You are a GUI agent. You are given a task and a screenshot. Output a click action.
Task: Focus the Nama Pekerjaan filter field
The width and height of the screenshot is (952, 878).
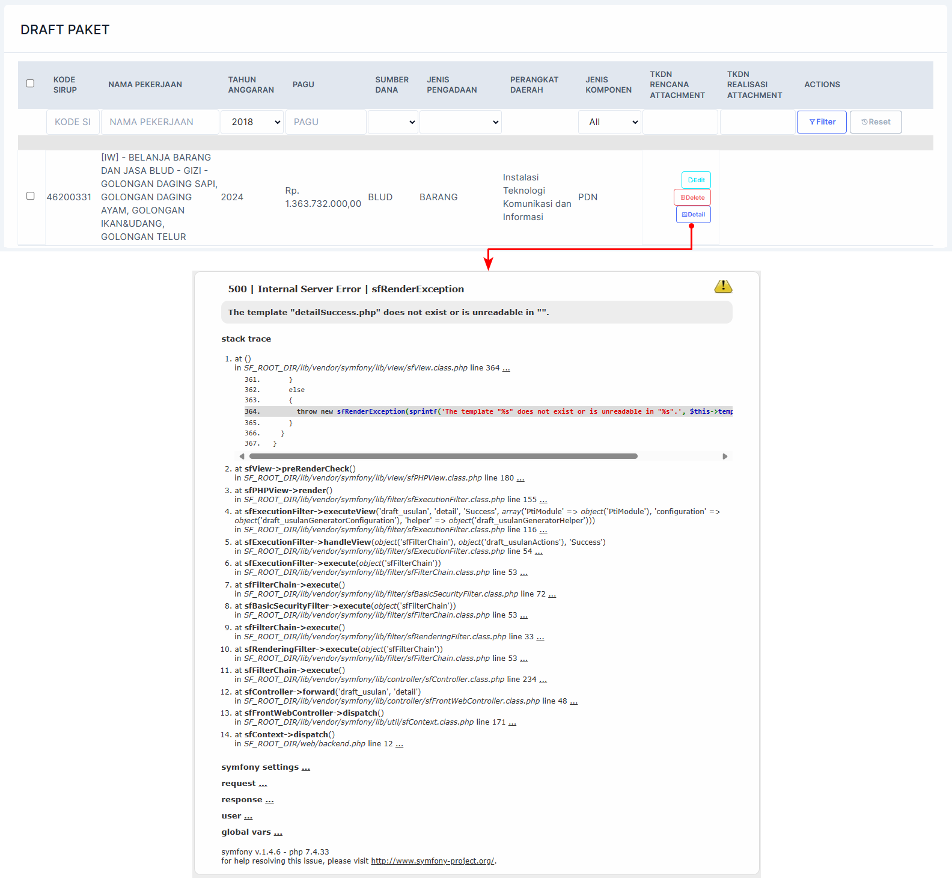[160, 122]
